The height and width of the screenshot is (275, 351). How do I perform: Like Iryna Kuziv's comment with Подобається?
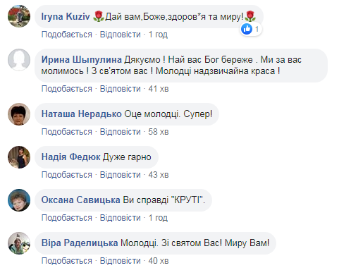coord(67,35)
